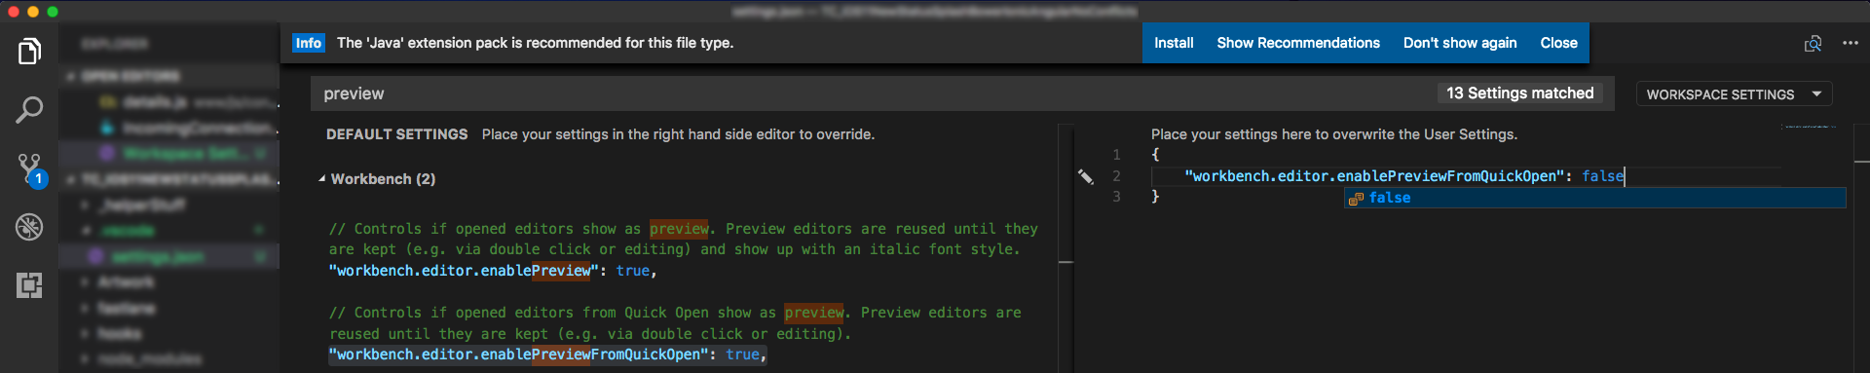Open the Search view magnifier icon

[x=29, y=109]
